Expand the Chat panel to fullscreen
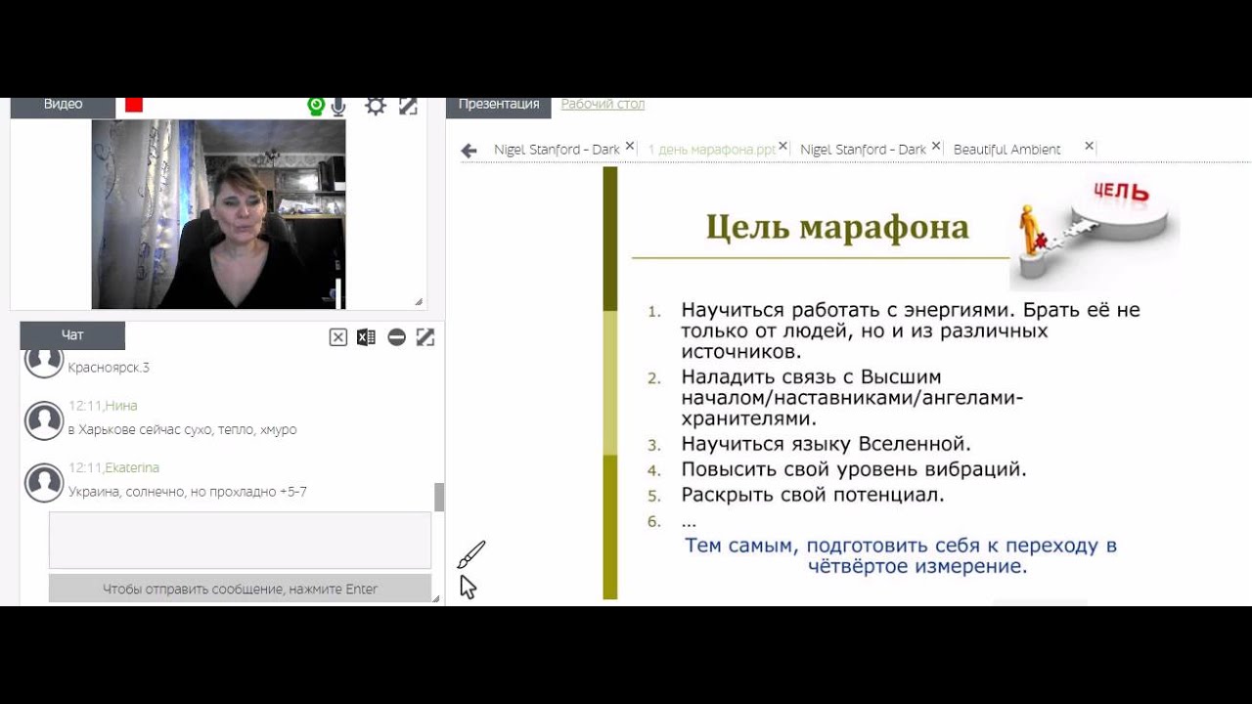1252x704 pixels. coord(425,337)
